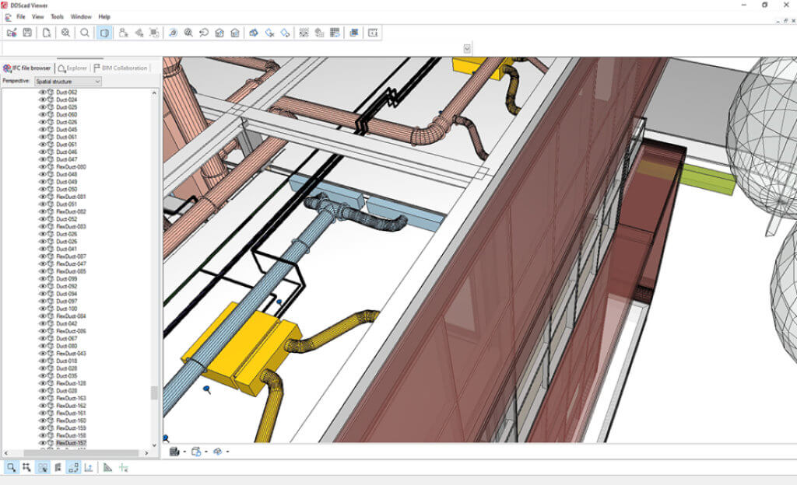The height and width of the screenshot is (485, 797).
Task: Toggle visibility of FlexDuct-080
Action: [x=43, y=167]
